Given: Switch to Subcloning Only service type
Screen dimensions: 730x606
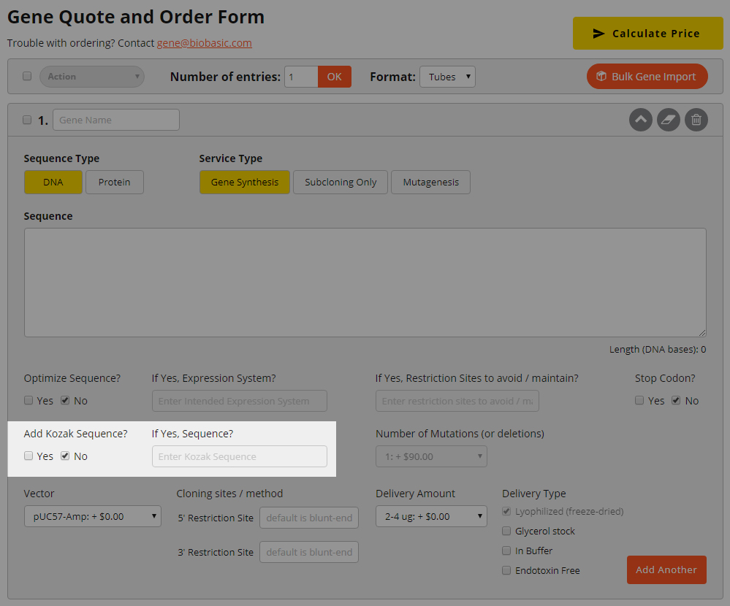Looking at the screenshot, I should [341, 183].
